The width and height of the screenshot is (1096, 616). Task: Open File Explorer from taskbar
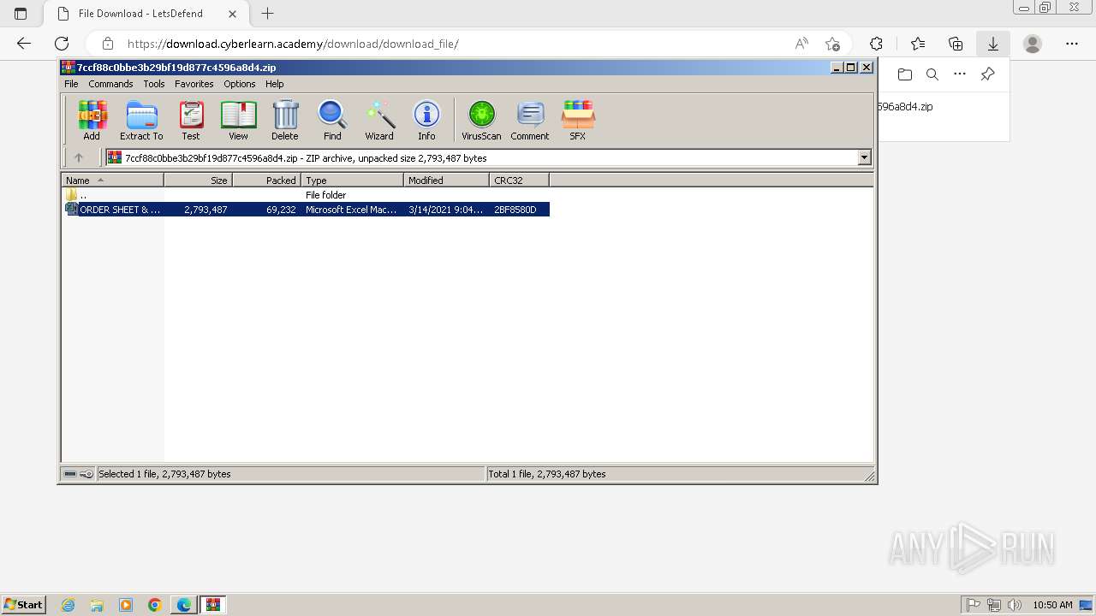(97, 605)
